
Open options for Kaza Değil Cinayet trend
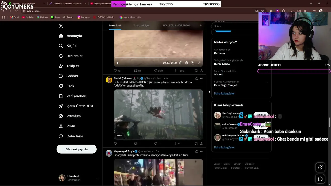(267, 82)
